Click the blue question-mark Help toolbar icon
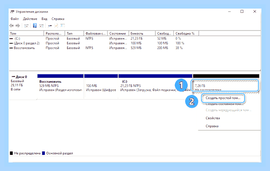270x171 pixels. click(x=35, y=26)
